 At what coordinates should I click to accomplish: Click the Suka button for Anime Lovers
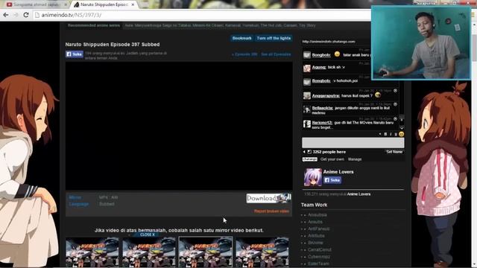(332, 180)
